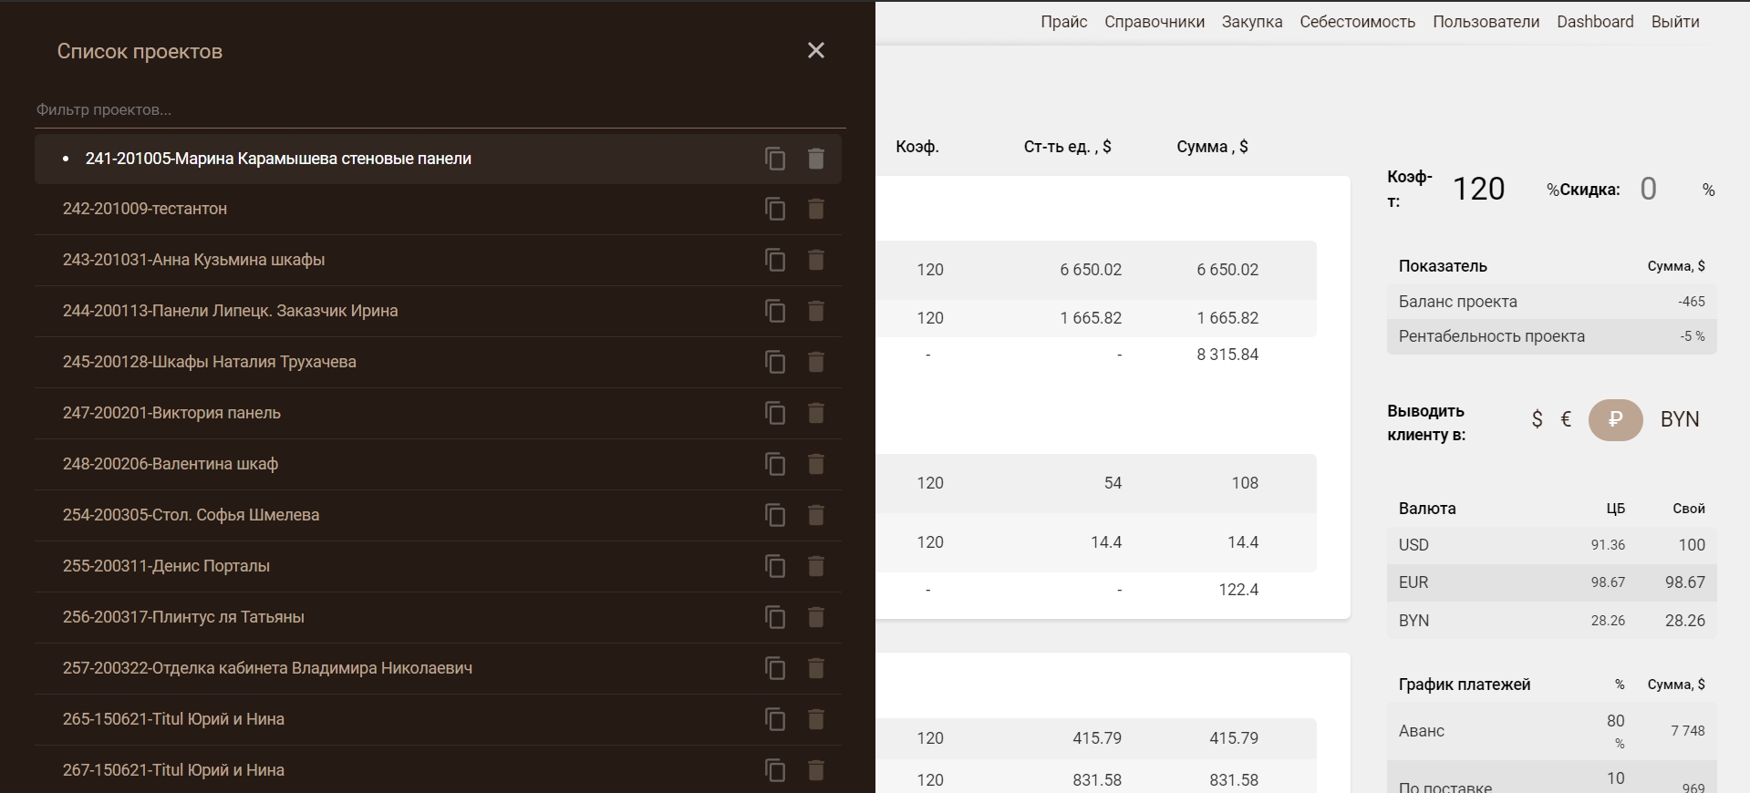This screenshot has width=1750, height=793.
Task: Open project 265-150621-Titul Юрий и Нина
Action: click(x=173, y=719)
